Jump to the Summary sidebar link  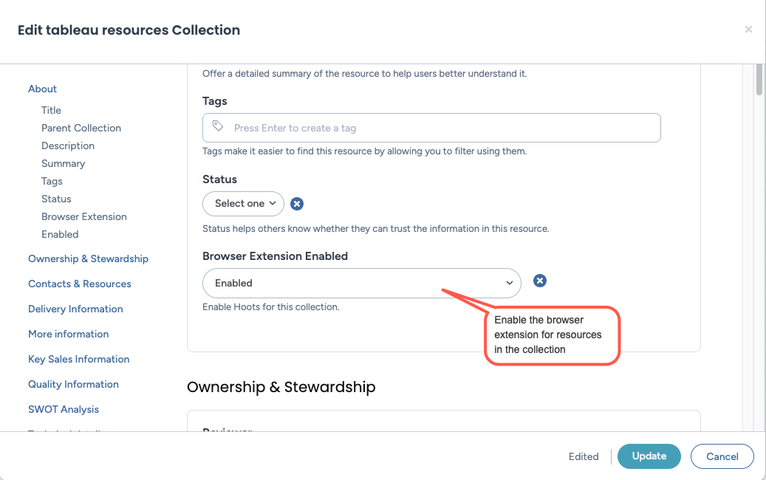coord(63,163)
